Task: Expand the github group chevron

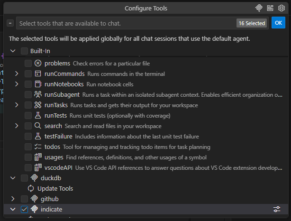Action: coord(13,199)
